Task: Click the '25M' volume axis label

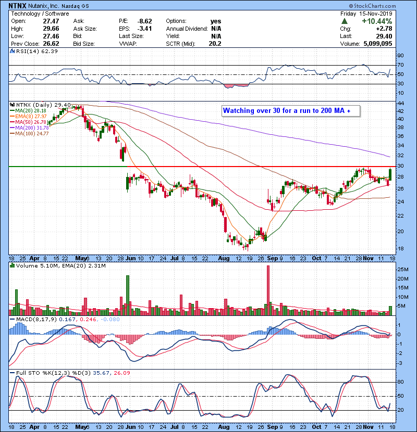Action: (402, 270)
